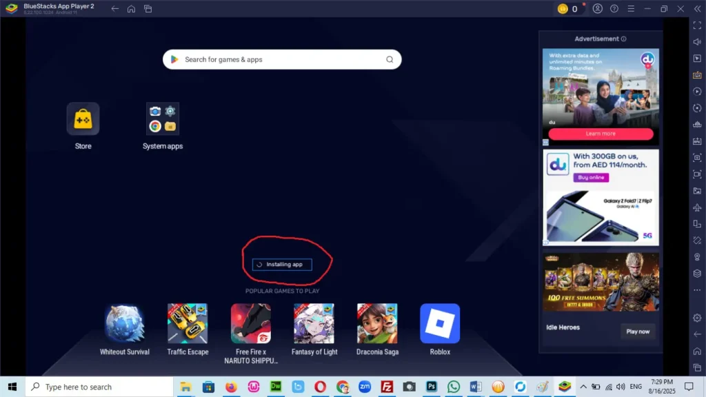This screenshot has height=397, width=706.
Task: Click the BlueStacks settings gear in sidebar
Action: 697,318
